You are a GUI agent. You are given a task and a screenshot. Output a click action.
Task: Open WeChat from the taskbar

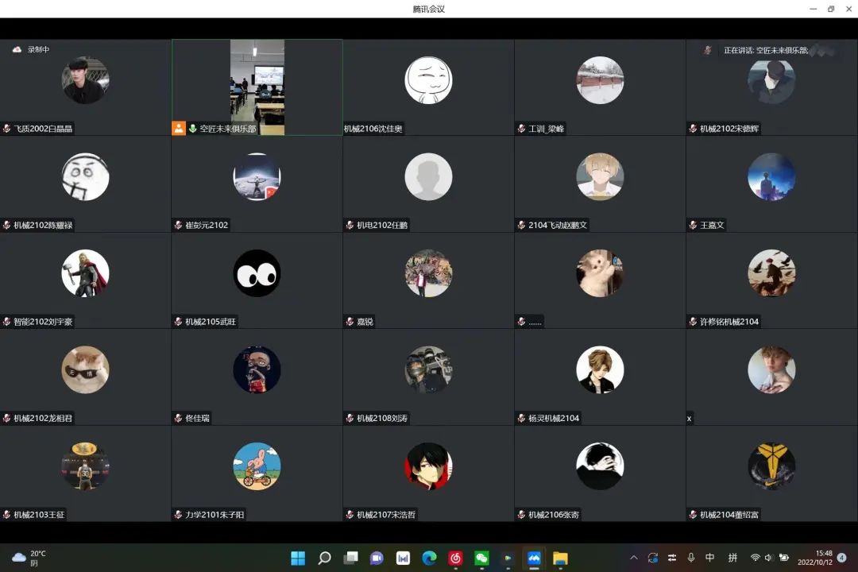point(481,558)
